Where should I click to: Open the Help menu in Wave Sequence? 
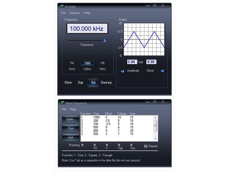pyautogui.click(x=73, y=109)
